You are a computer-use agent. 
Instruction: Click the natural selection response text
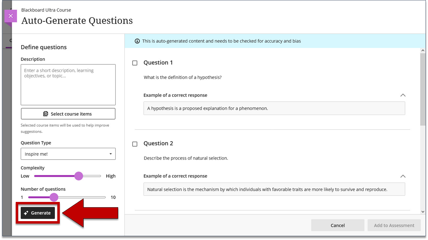(267, 189)
